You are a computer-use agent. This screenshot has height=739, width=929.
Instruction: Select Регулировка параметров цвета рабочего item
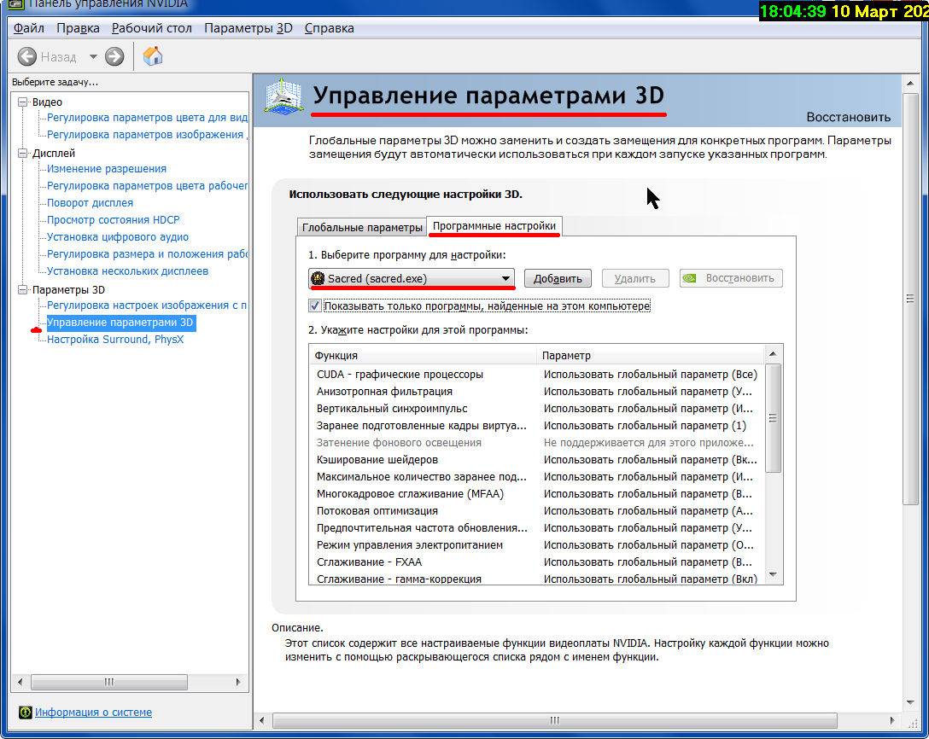(147, 186)
